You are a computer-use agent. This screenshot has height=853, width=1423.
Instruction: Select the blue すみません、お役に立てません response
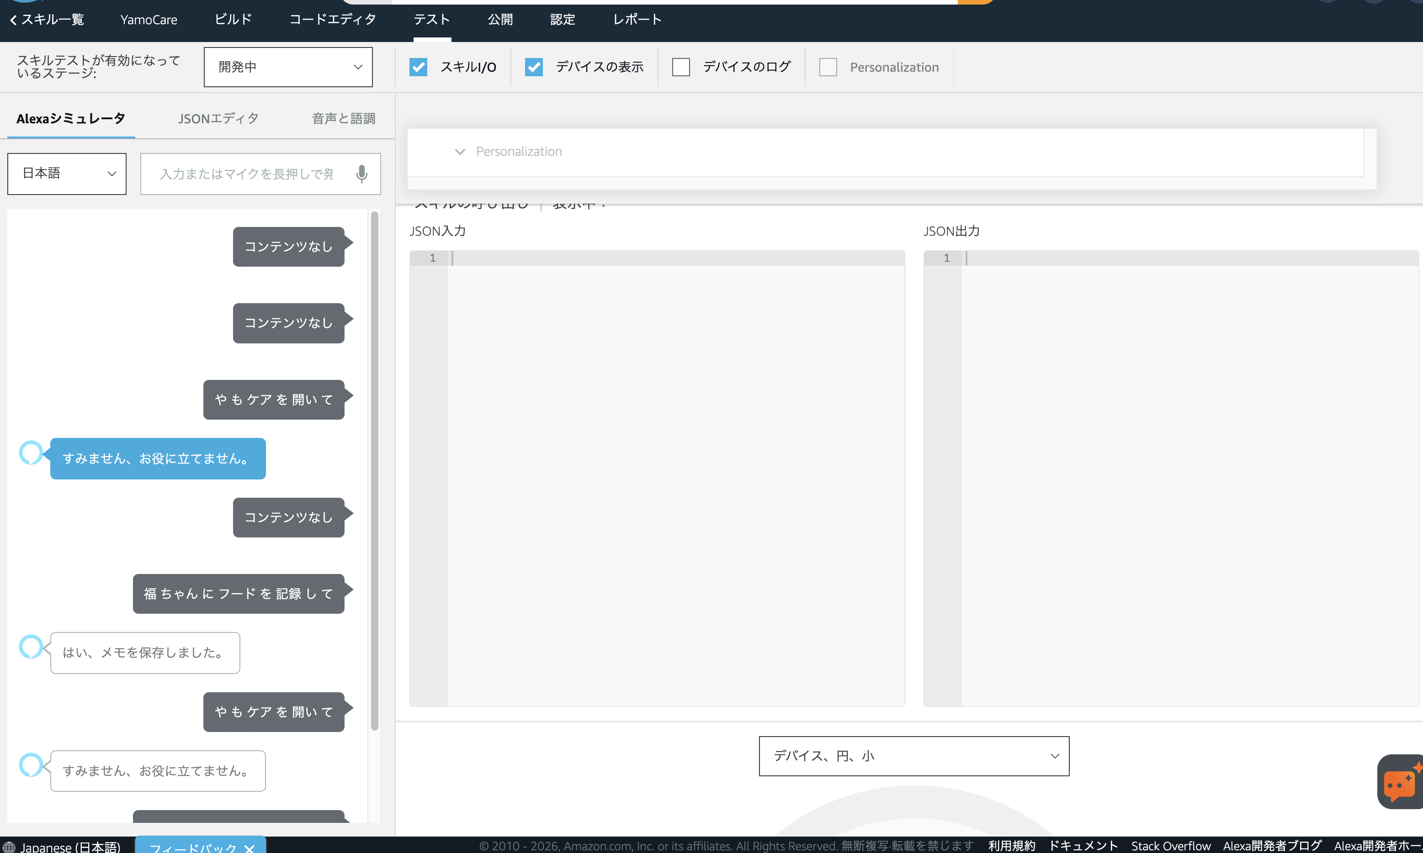[158, 458]
